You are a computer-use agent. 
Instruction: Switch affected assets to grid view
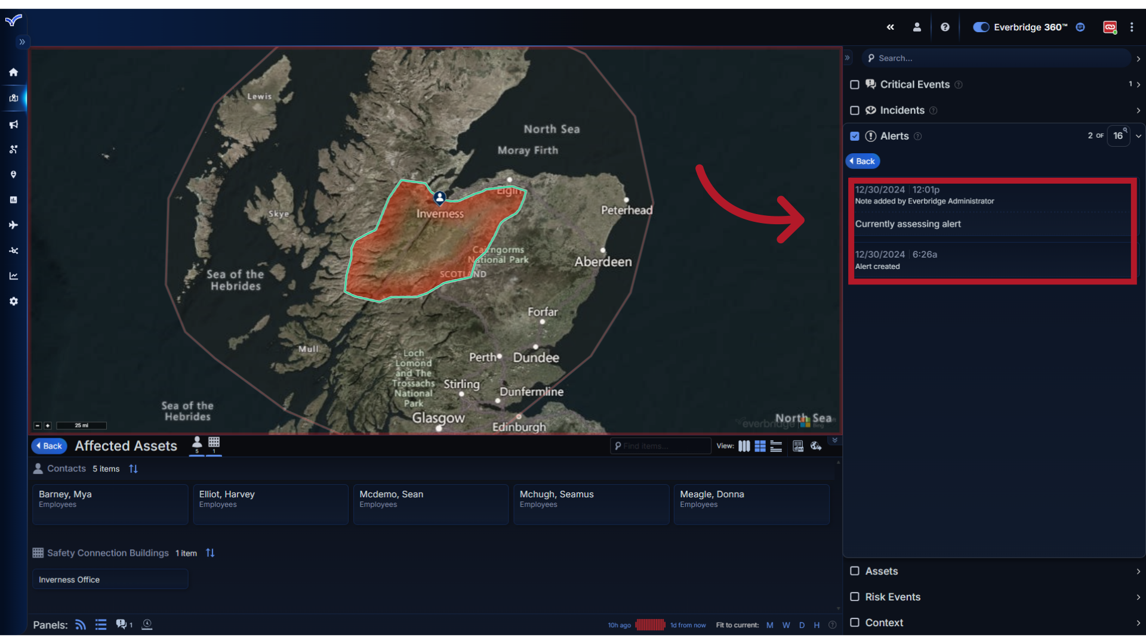pyautogui.click(x=760, y=445)
